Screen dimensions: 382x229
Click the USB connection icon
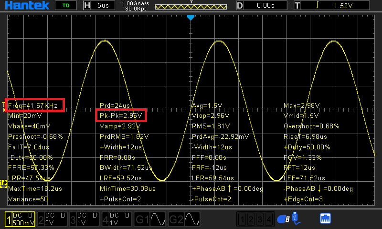coord(297,219)
